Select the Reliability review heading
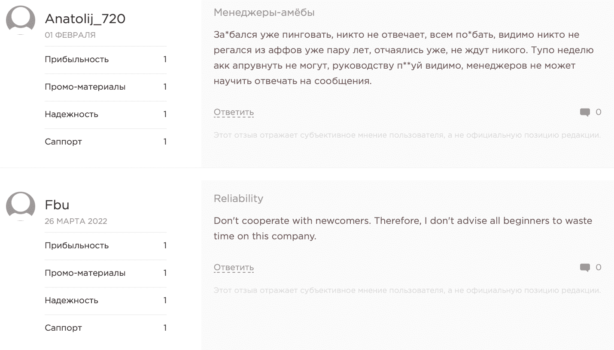This screenshot has height=350, width=614. (x=238, y=199)
